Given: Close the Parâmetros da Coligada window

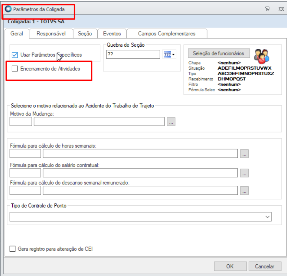Looking at the screenshot, I should click(x=281, y=9).
